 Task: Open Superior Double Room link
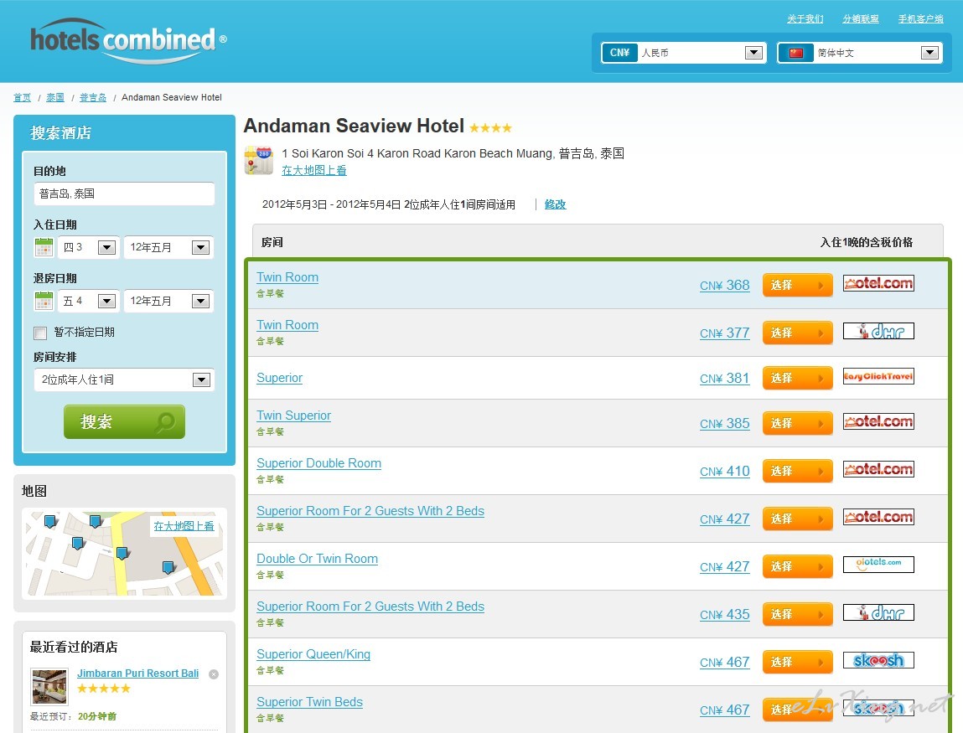click(x=318, y=463)
